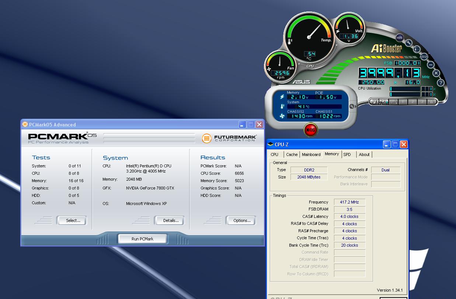The width and height of the screenshot is (456, 299).
Task: Switch to the Cache tab in CPU-Z
Action: [x=292, y=154]
